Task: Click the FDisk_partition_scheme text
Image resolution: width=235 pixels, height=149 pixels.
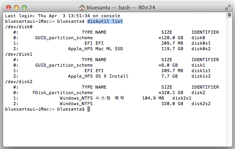Action: [63, 93]
